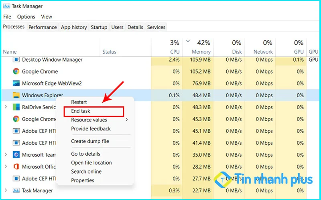This screenshot has width=321, height=200.
Task: Click the Adobe CEP icon in 41.4 MB row
Action: tap(16, 143)
